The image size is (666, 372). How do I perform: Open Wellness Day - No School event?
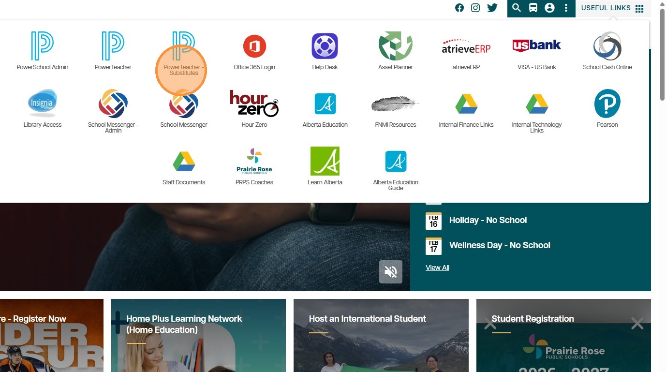[500, 245]
